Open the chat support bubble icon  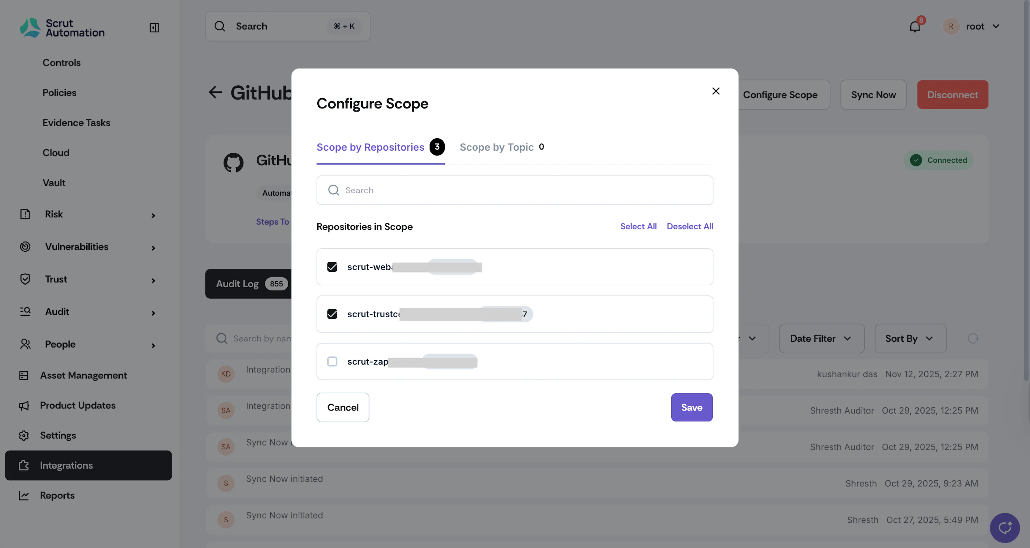[1005, 528]
